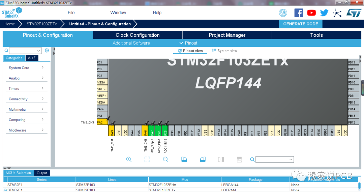Image resolution: width=364 pixels, height=192 pixels.
Task: Switch to System view
Action: click(224, 51)
